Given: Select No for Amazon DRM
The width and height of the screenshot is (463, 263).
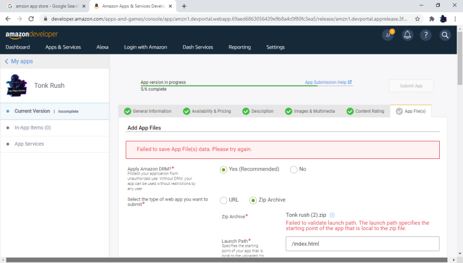Looking at the screenshot, I should 293,169.
